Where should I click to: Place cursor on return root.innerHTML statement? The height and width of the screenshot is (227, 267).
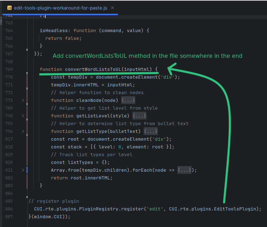tap(82, 178)
